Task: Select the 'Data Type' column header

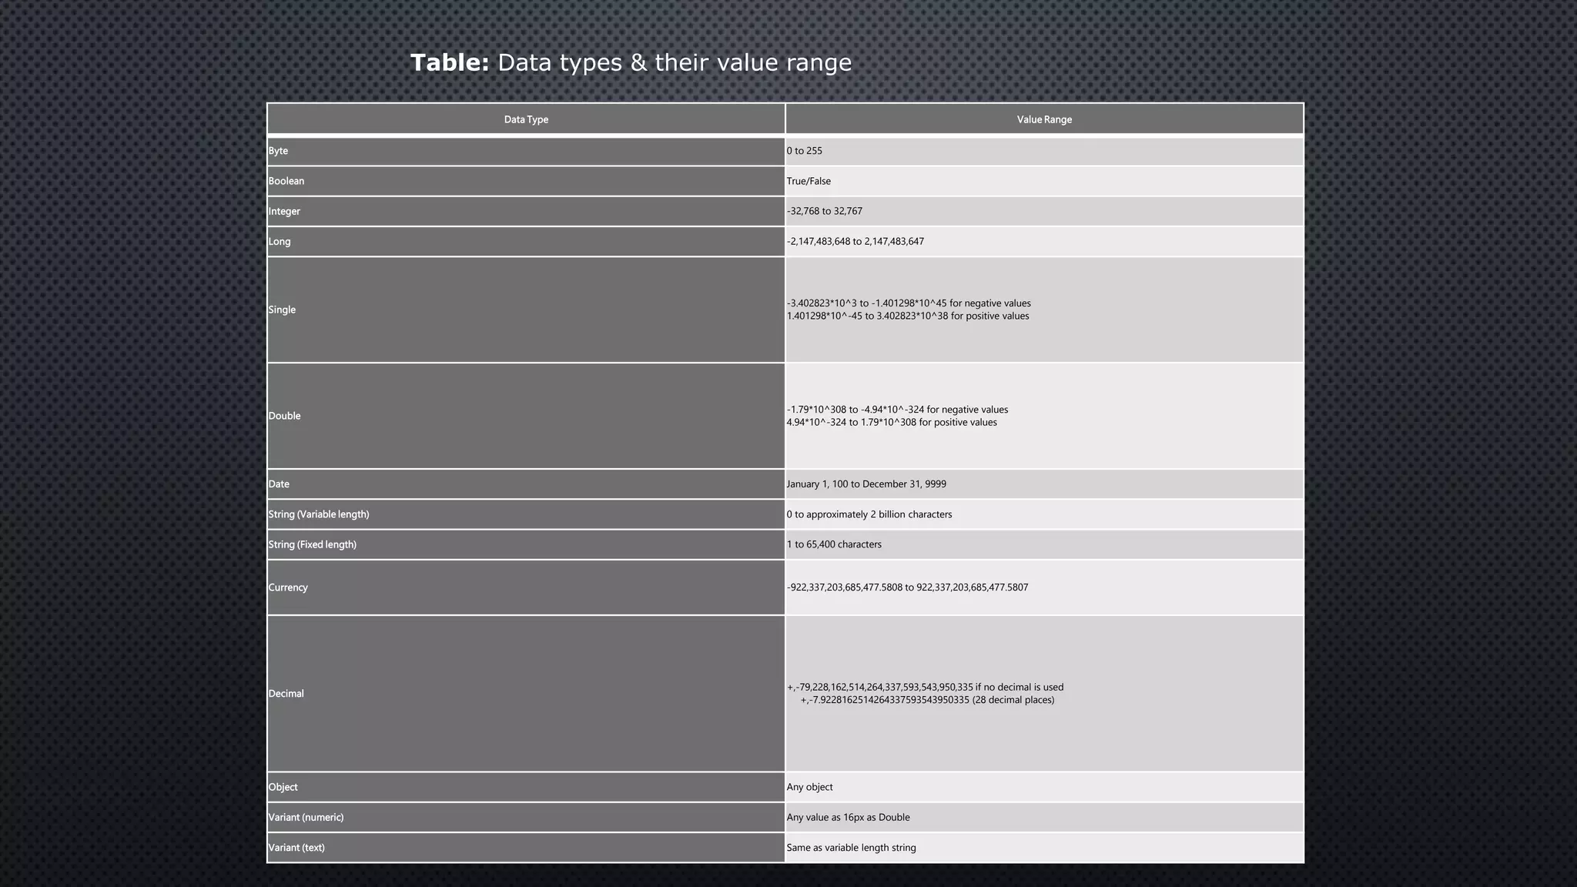Action: click(x=526, y=119)
